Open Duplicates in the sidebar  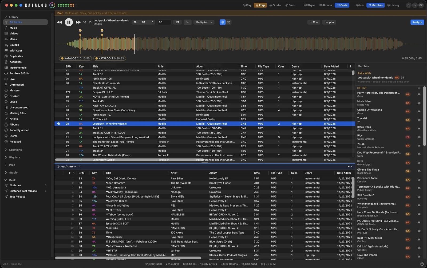click(x=25, y=56)
